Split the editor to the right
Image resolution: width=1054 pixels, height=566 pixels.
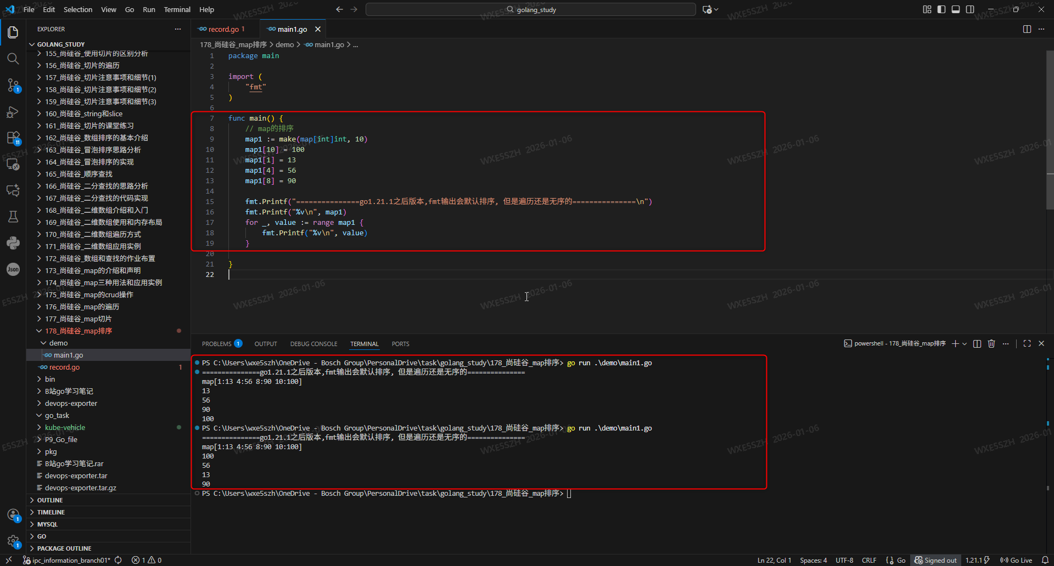point(1027,29)
